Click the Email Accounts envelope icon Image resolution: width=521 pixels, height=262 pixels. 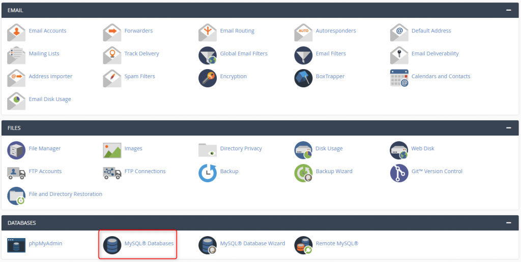16,32
